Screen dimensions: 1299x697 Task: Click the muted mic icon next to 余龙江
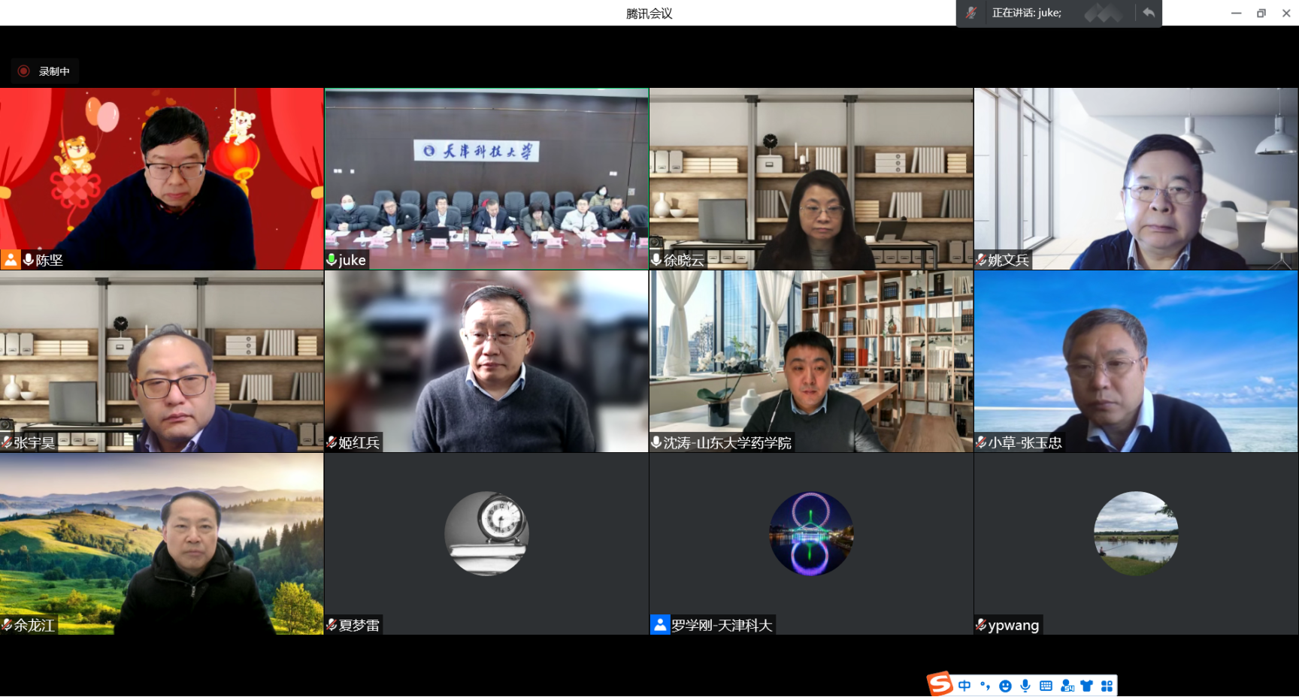(7, 625)
